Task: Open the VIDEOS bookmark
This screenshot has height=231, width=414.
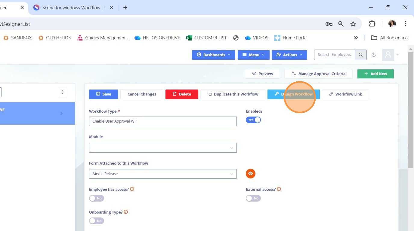Action: point(257,38)
